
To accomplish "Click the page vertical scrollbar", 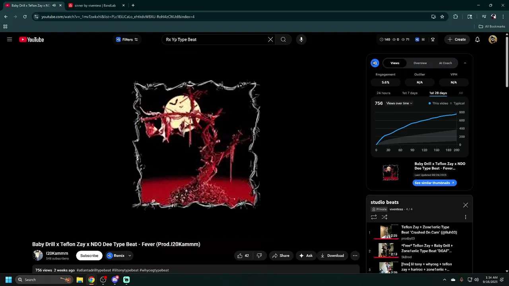I will [507, 62].
